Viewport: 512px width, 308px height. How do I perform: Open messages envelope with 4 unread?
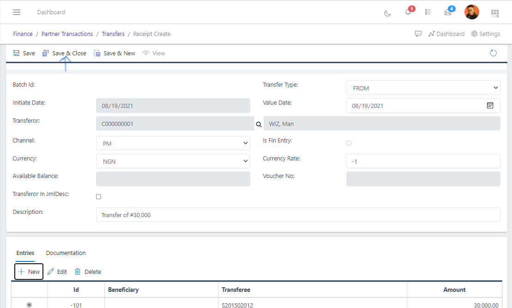pos(448,12)
